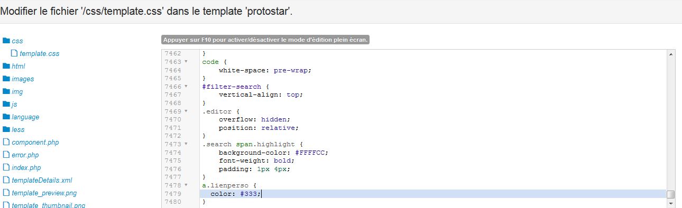Click the js folder icon

(6, 104)
